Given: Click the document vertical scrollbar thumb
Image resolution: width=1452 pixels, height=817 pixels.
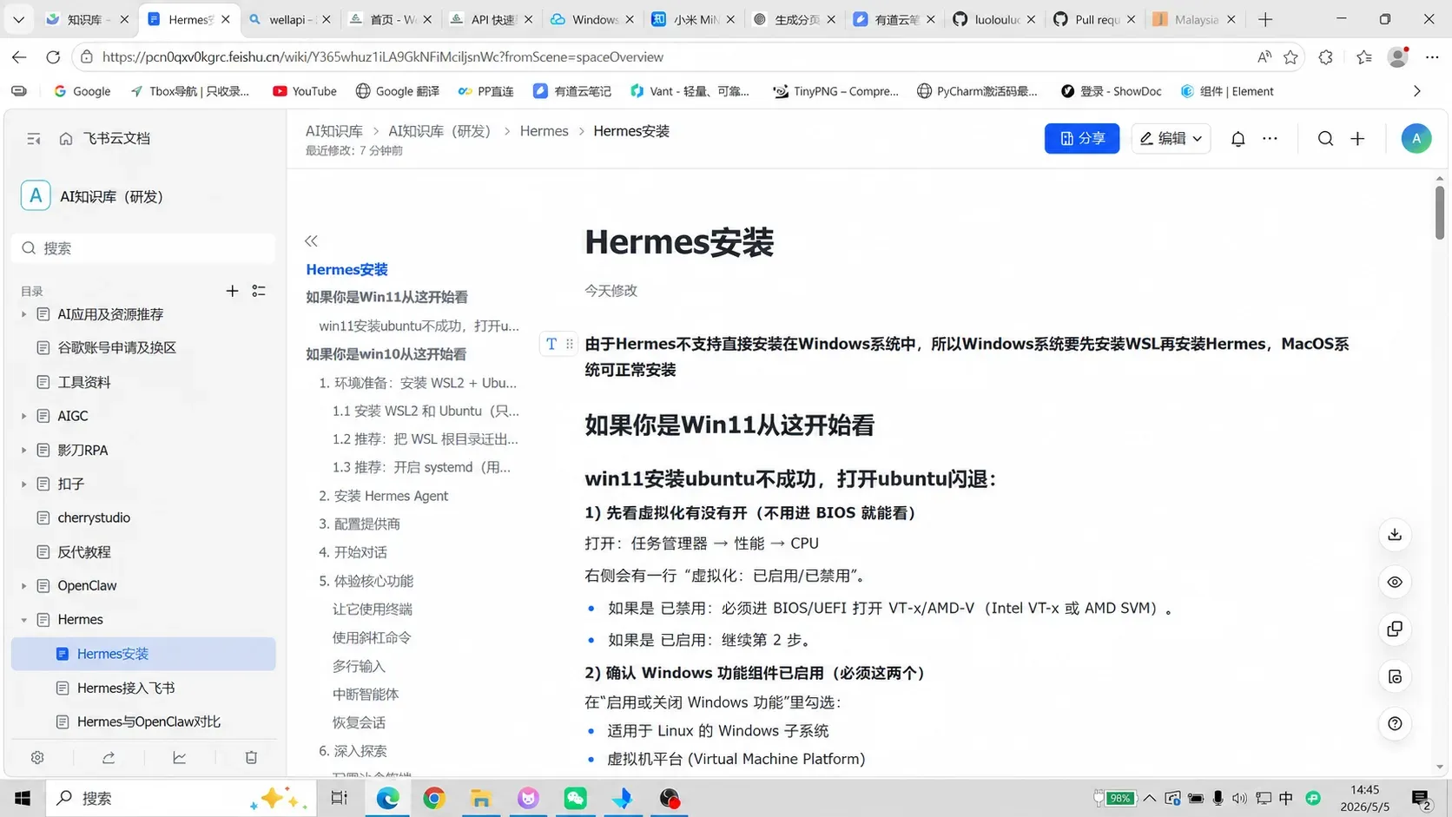Looking at the screenshot, I should tap(1439, 213).
